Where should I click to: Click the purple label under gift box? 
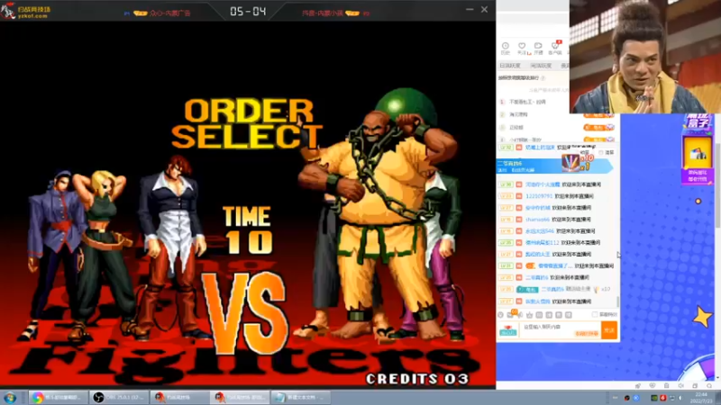tap(698, 175)
